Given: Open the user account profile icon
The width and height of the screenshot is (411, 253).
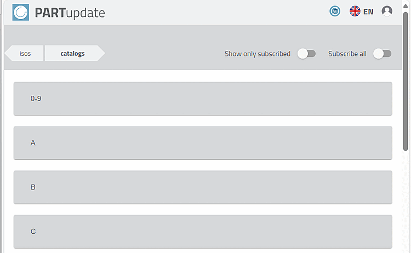Looking at the screenshot, I should point(387,12).
